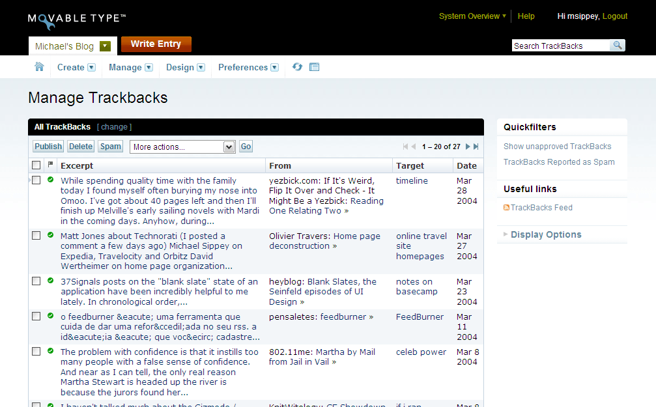The image size is (656, 407).
Task: Expand the Create menu arrow
Action: [92, 67]
